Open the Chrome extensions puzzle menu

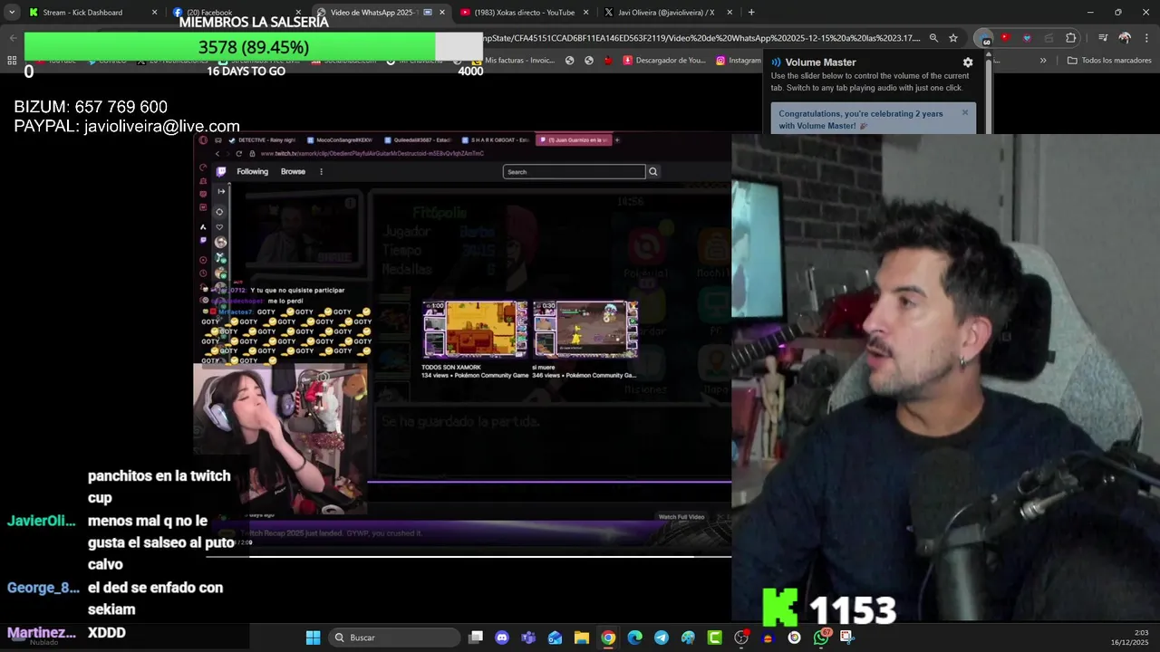click(x=1071, y=38)
